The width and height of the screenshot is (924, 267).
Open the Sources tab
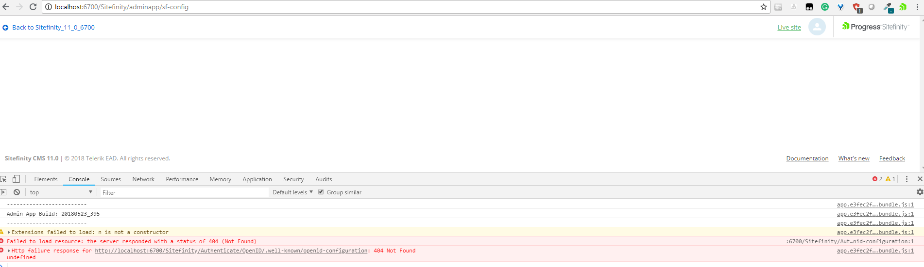click(111, 179)
